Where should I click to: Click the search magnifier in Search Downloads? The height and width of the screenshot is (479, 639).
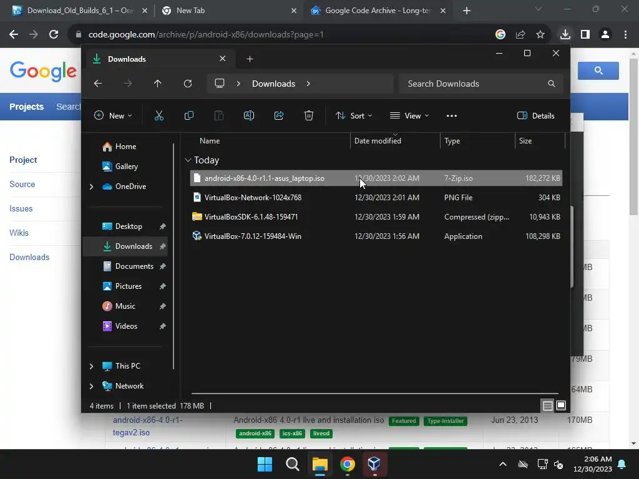(x=552, y=84)
